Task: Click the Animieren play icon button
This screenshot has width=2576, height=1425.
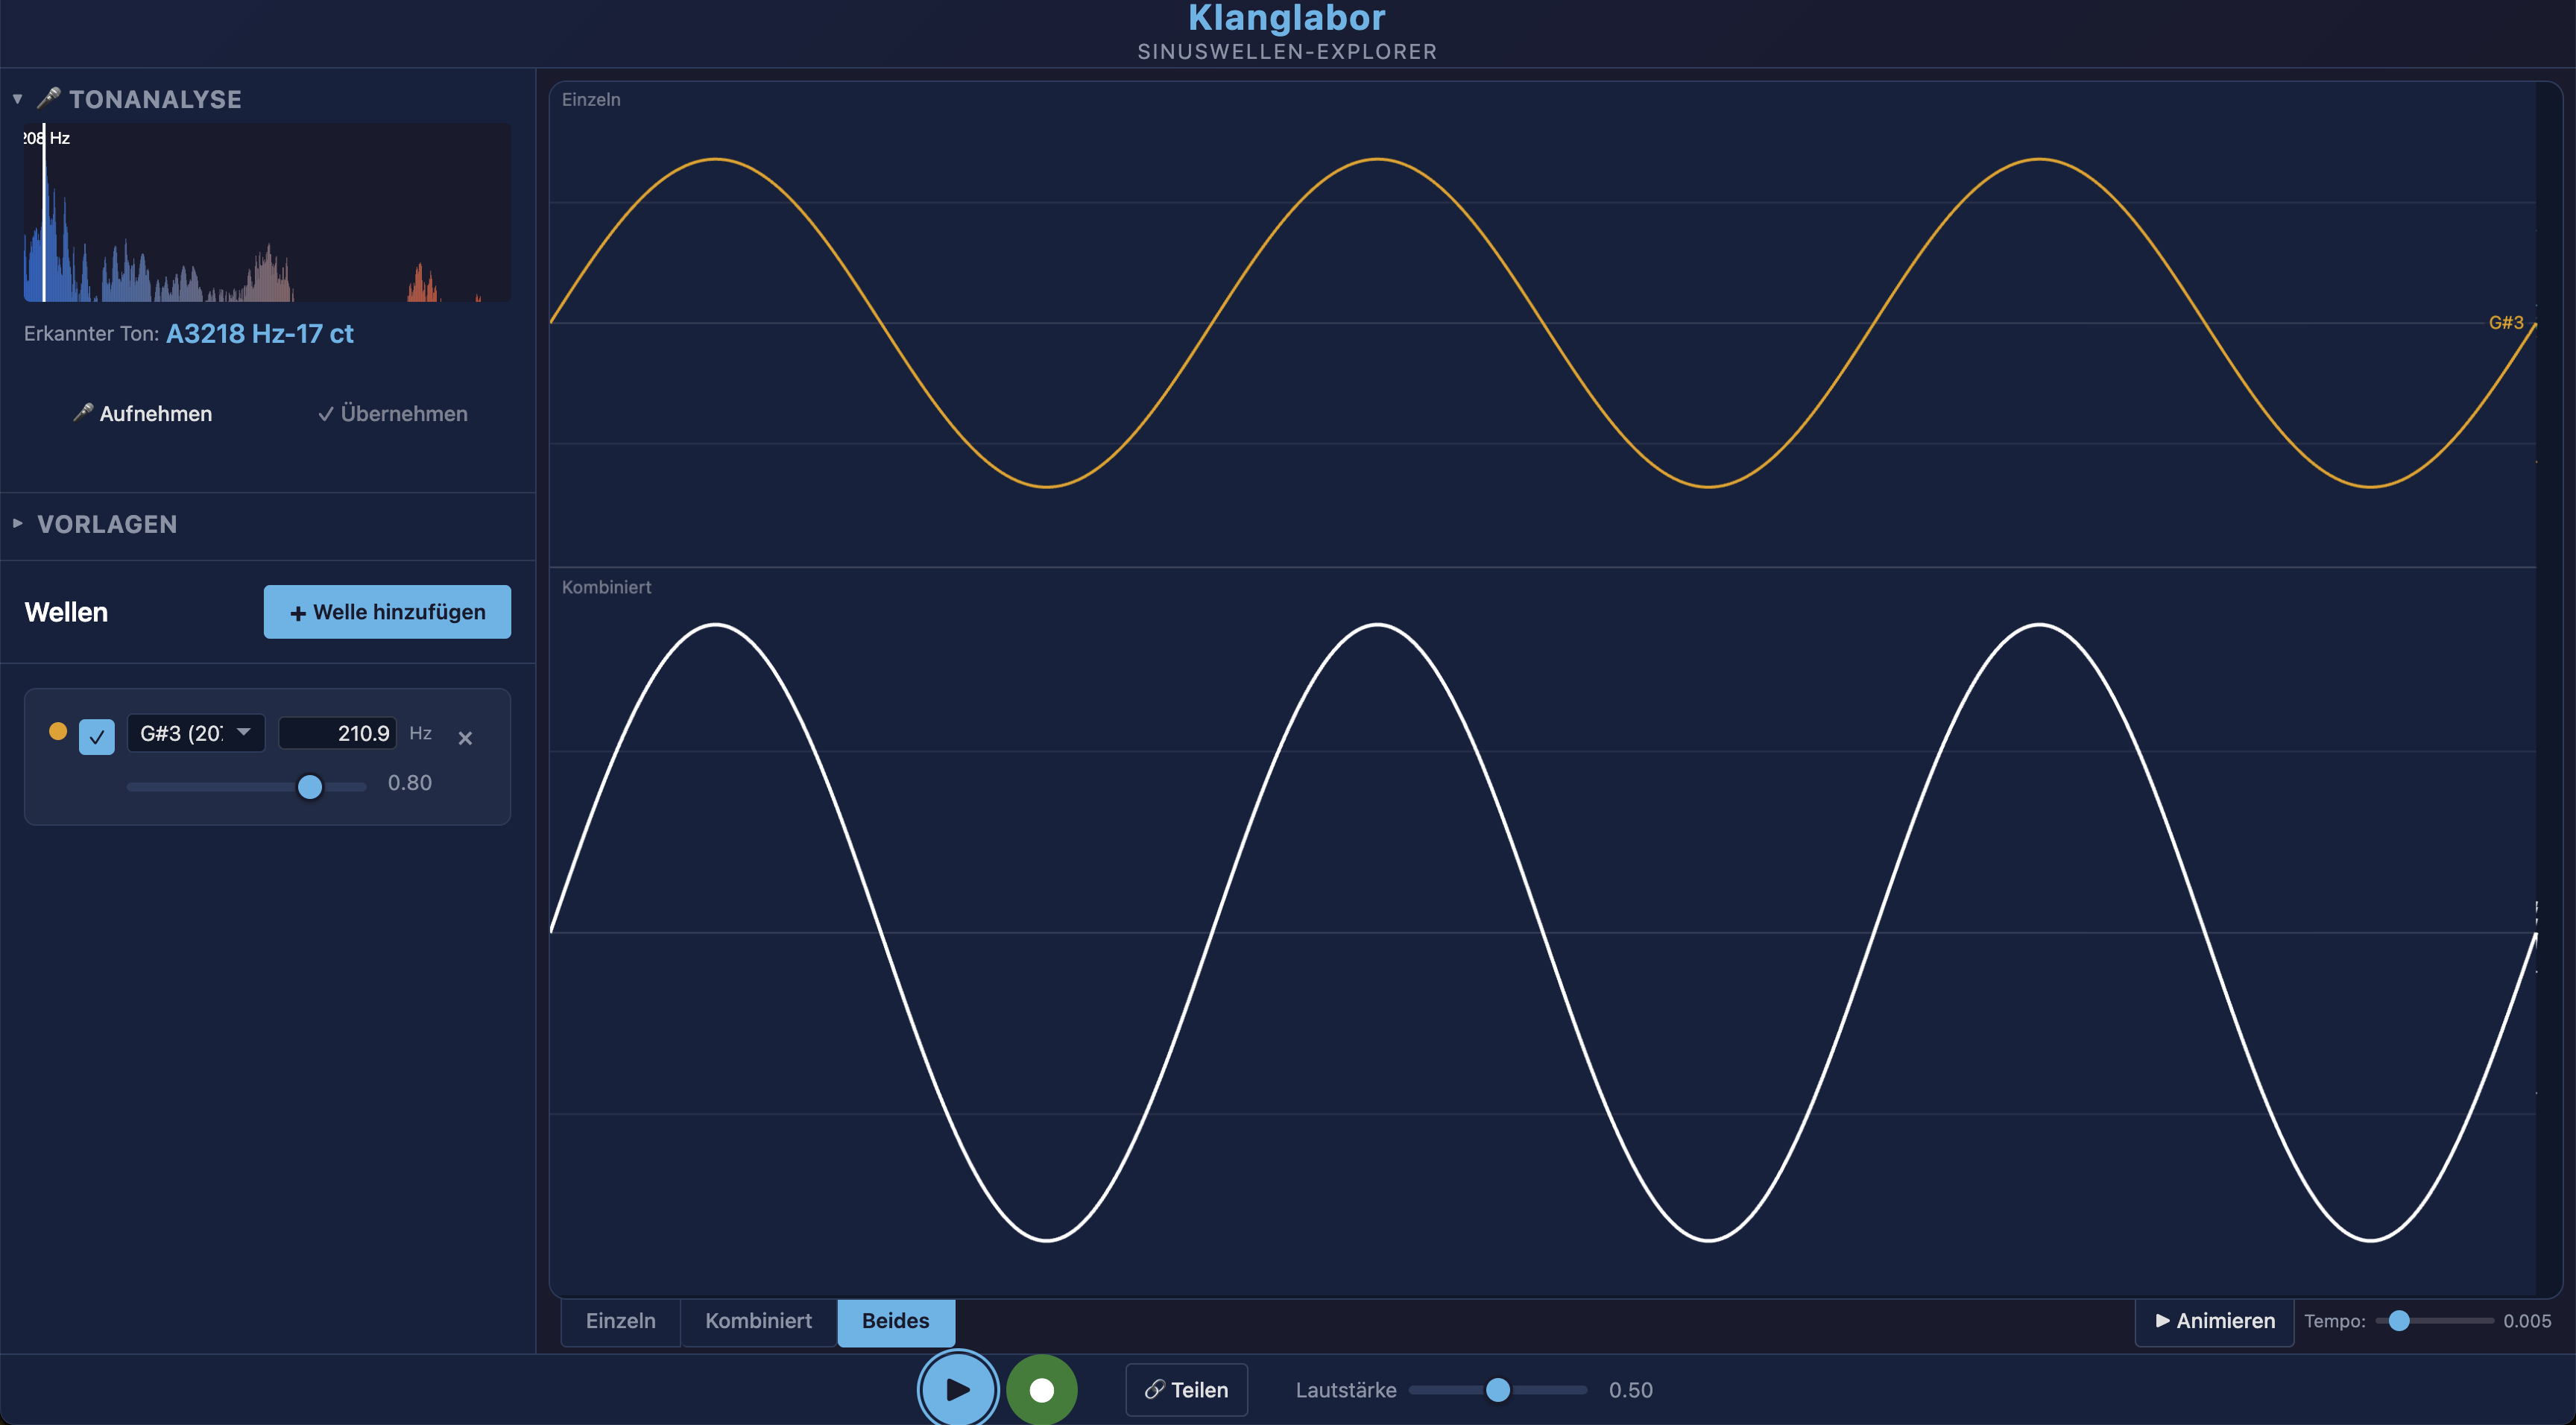Action: 2214,1320
